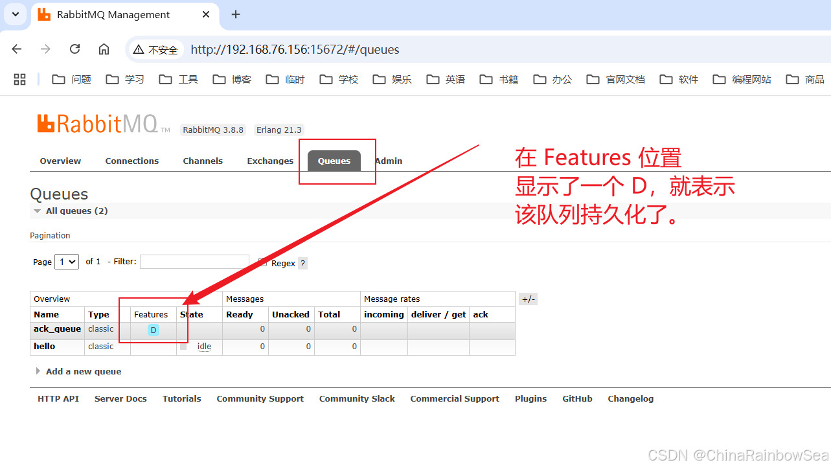Open the 学习 bookmark folder

pos(125,79)
